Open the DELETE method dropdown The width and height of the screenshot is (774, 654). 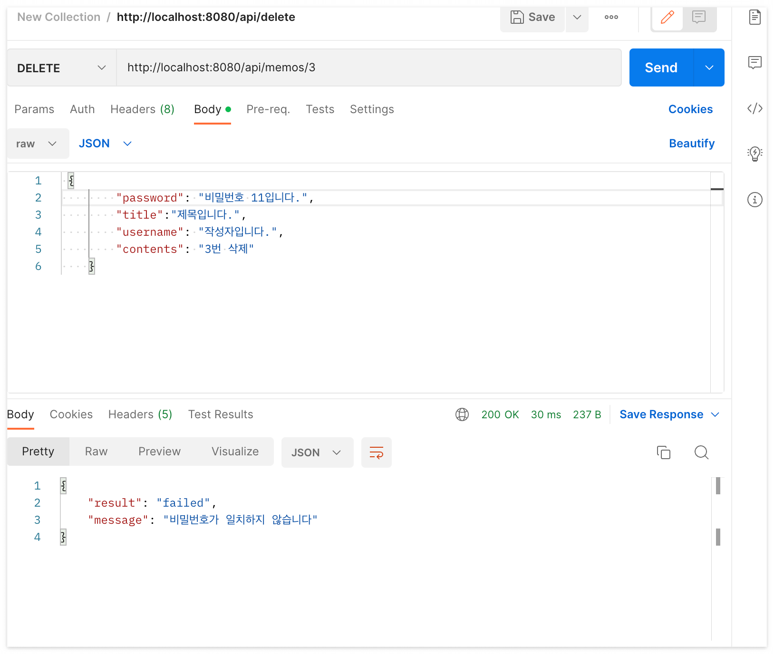[x=62, y=67]
